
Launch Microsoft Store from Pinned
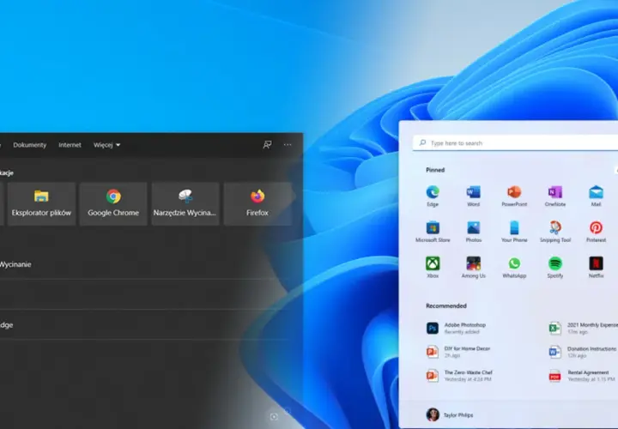click(x=433, y=232)
